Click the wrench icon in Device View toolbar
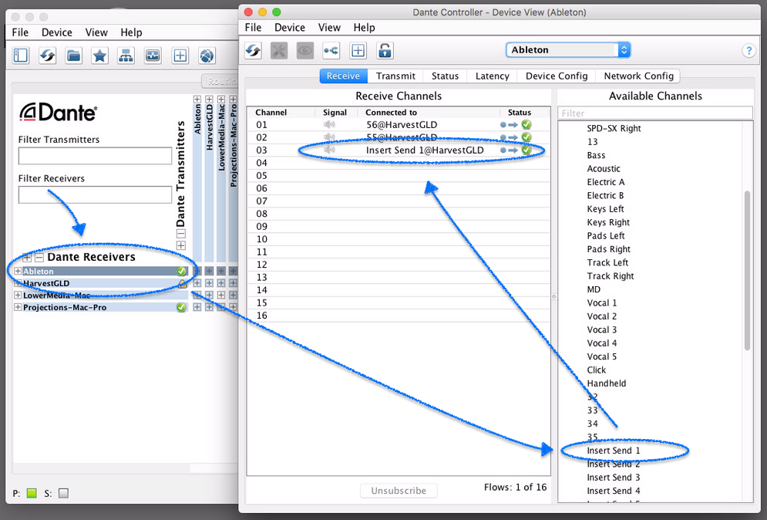Screen dimensions: 767x520 click(x=279, y=50)
